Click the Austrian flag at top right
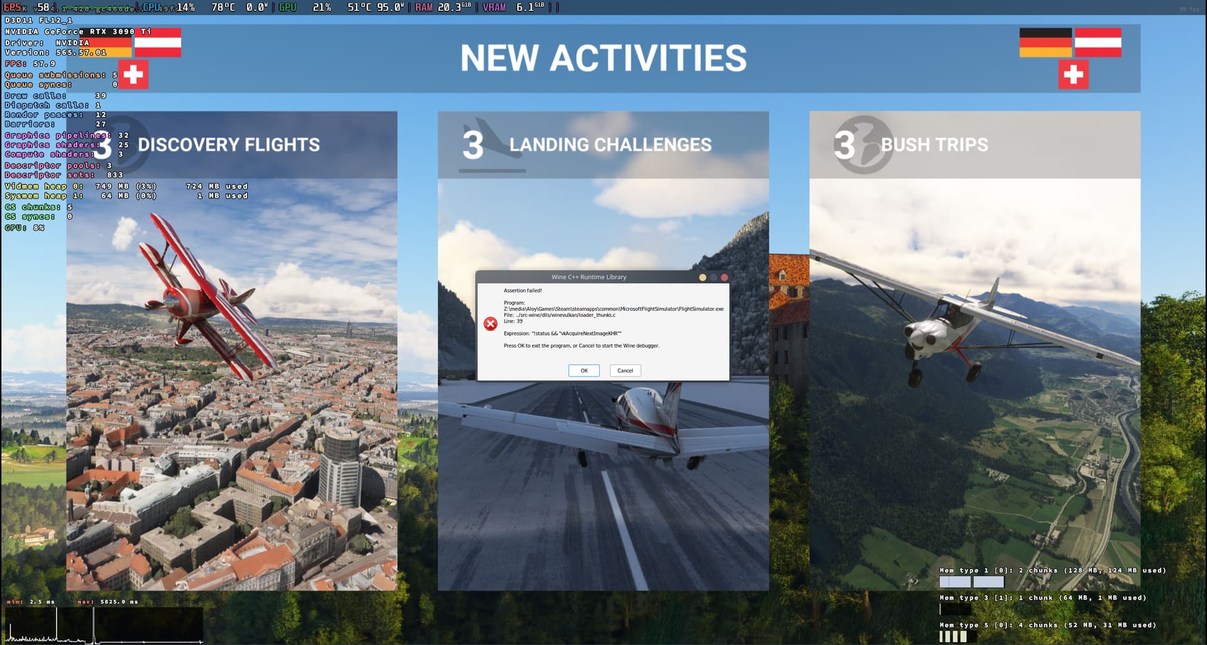The image size is (1207, 645). 1098,43
